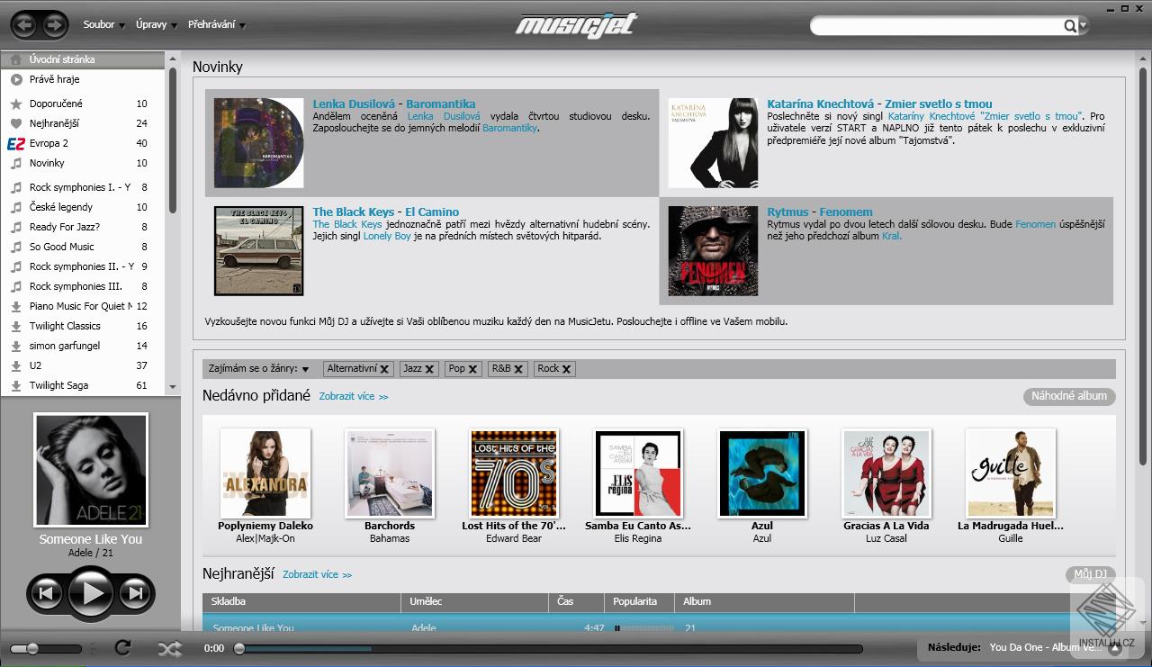The width and height of the screenshot is (1152, 667).
Task: Open the Úpravy menu
Action: click(x=150, y=24)
